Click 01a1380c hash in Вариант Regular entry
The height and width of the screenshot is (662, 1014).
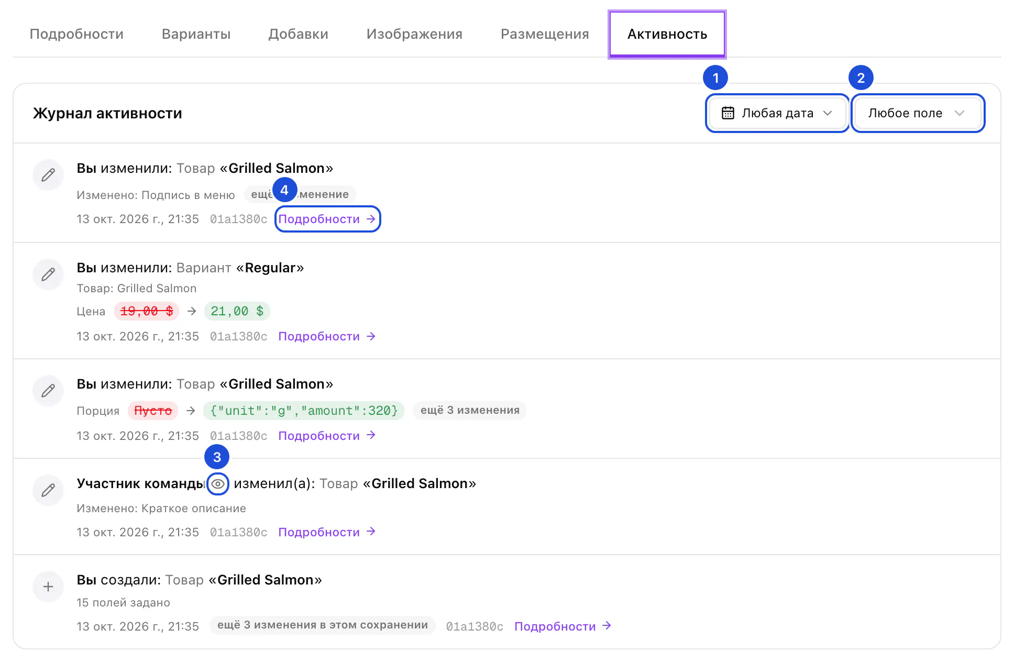pyautogui.click(x=238, y=336)
